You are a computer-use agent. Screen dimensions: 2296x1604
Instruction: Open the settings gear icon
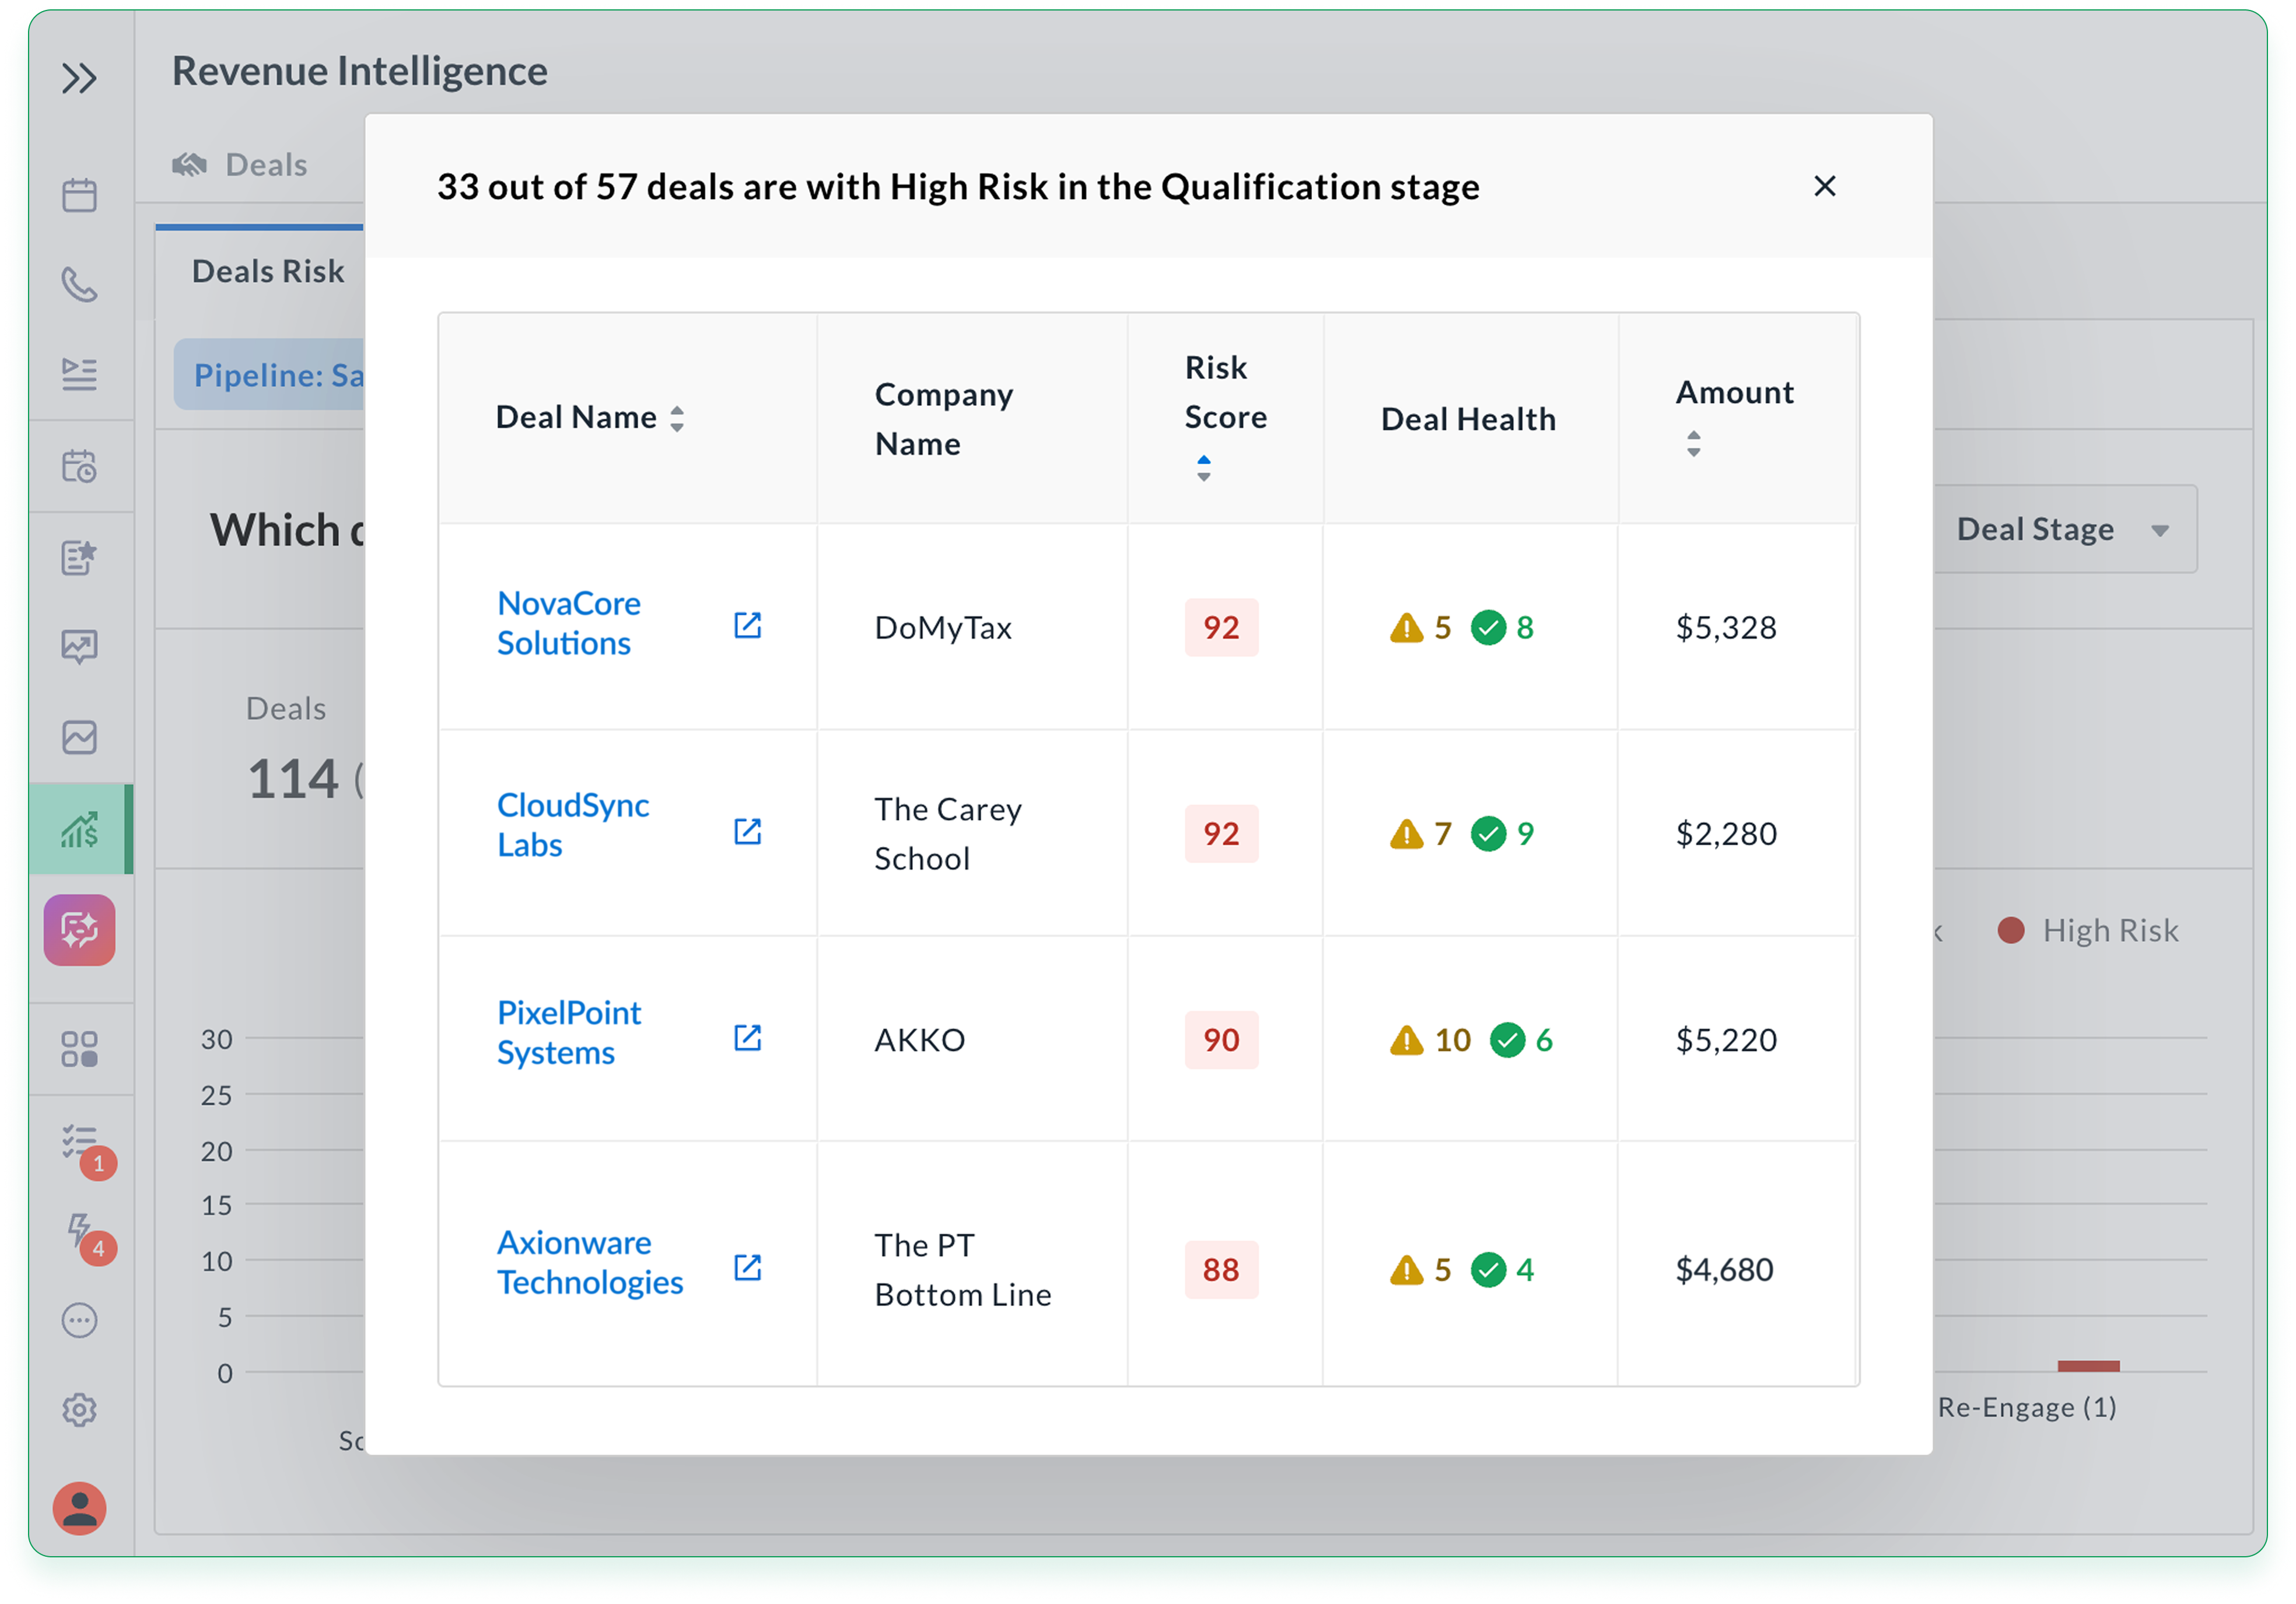click(79, 1410)
